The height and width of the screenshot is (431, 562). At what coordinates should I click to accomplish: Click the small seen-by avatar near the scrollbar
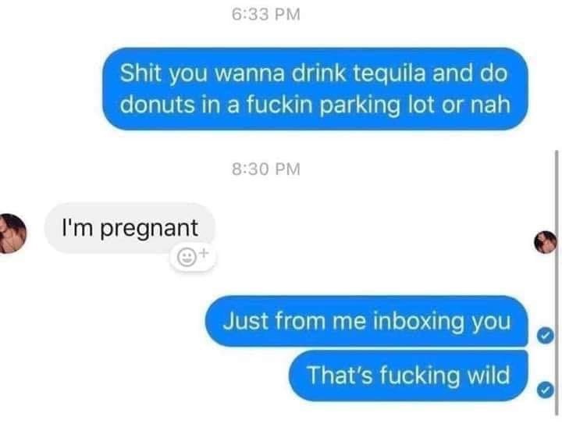pos(545,242)
